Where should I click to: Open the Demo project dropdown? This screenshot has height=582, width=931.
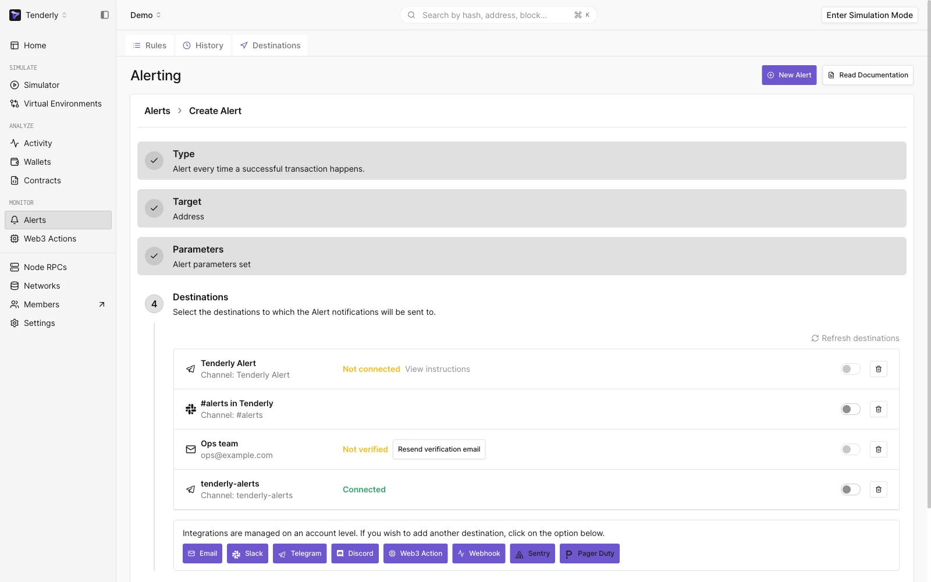[x=145, y=15]
